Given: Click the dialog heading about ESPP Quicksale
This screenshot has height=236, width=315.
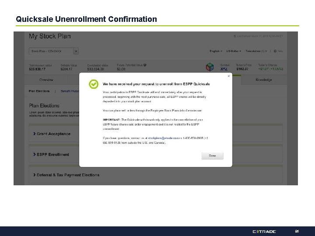Looking at the screenshot, I should [x=156, y=84].
